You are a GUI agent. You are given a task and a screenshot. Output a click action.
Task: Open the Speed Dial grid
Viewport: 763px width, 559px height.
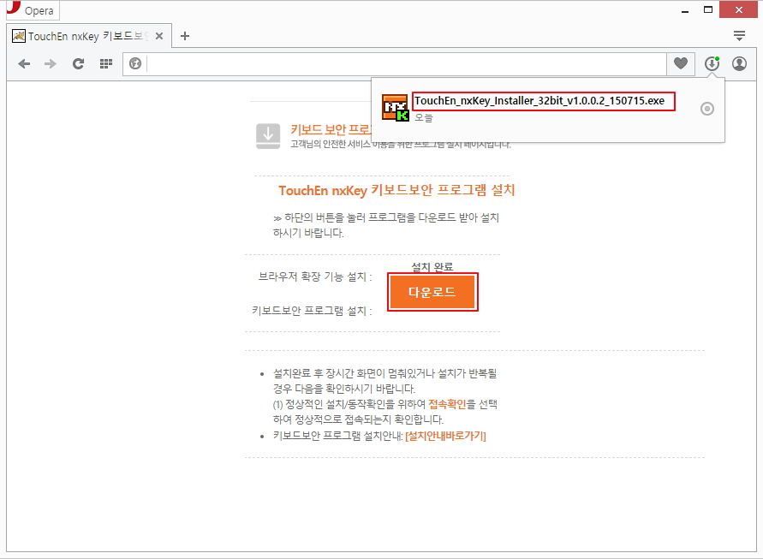click(x=105, y=63)
